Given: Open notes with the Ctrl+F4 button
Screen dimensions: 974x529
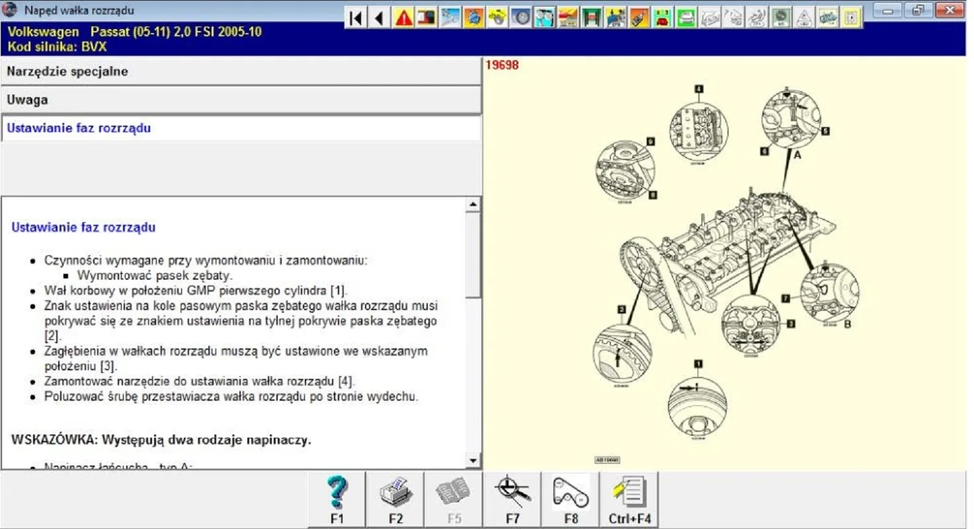Looking at the screenshot, I should click(x=629, y=500).
